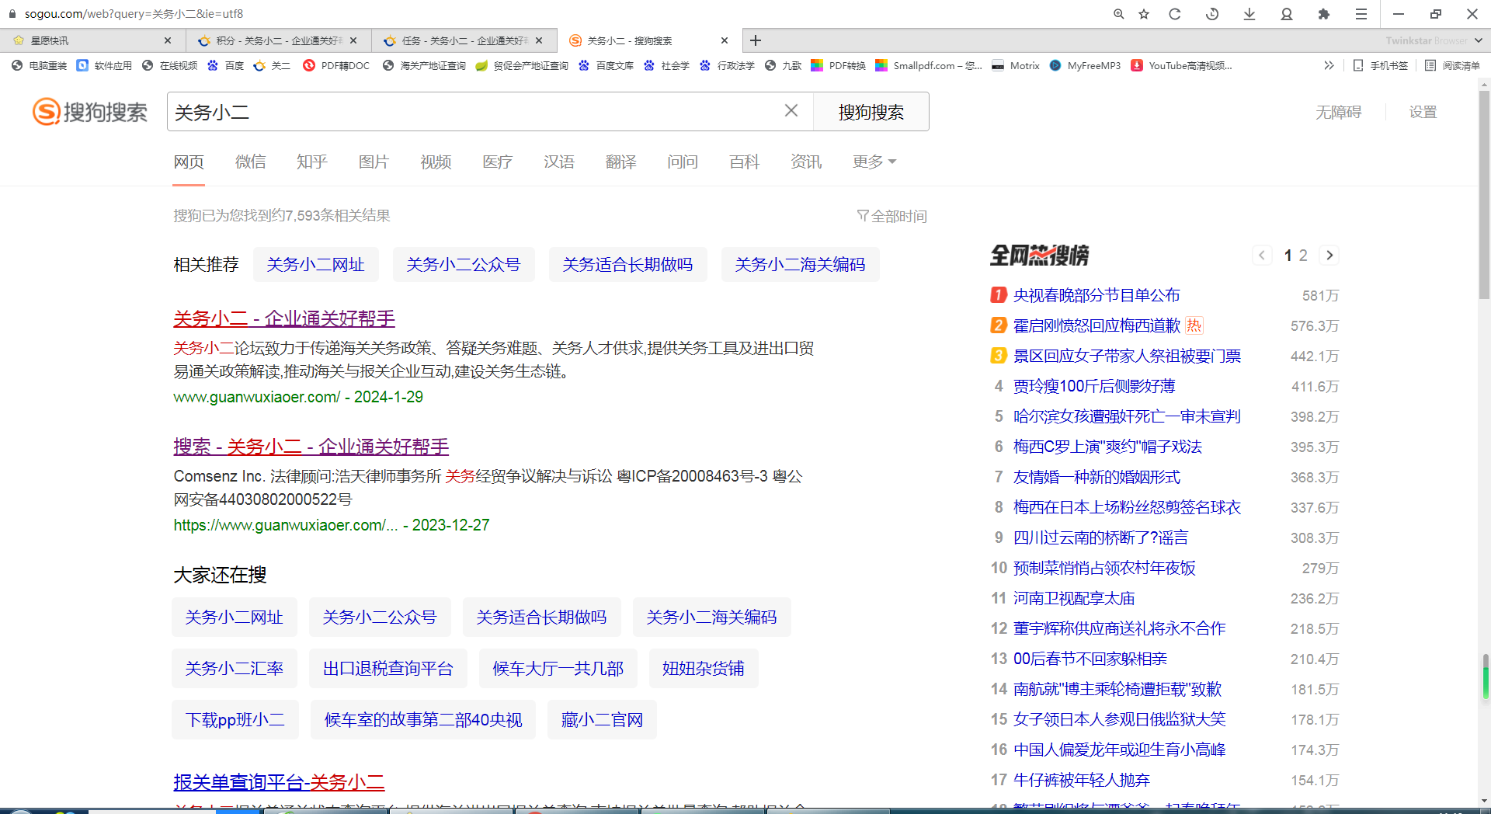
Task: Click the zoom magnifier icon in address bar
Action: pos(1118,14)
